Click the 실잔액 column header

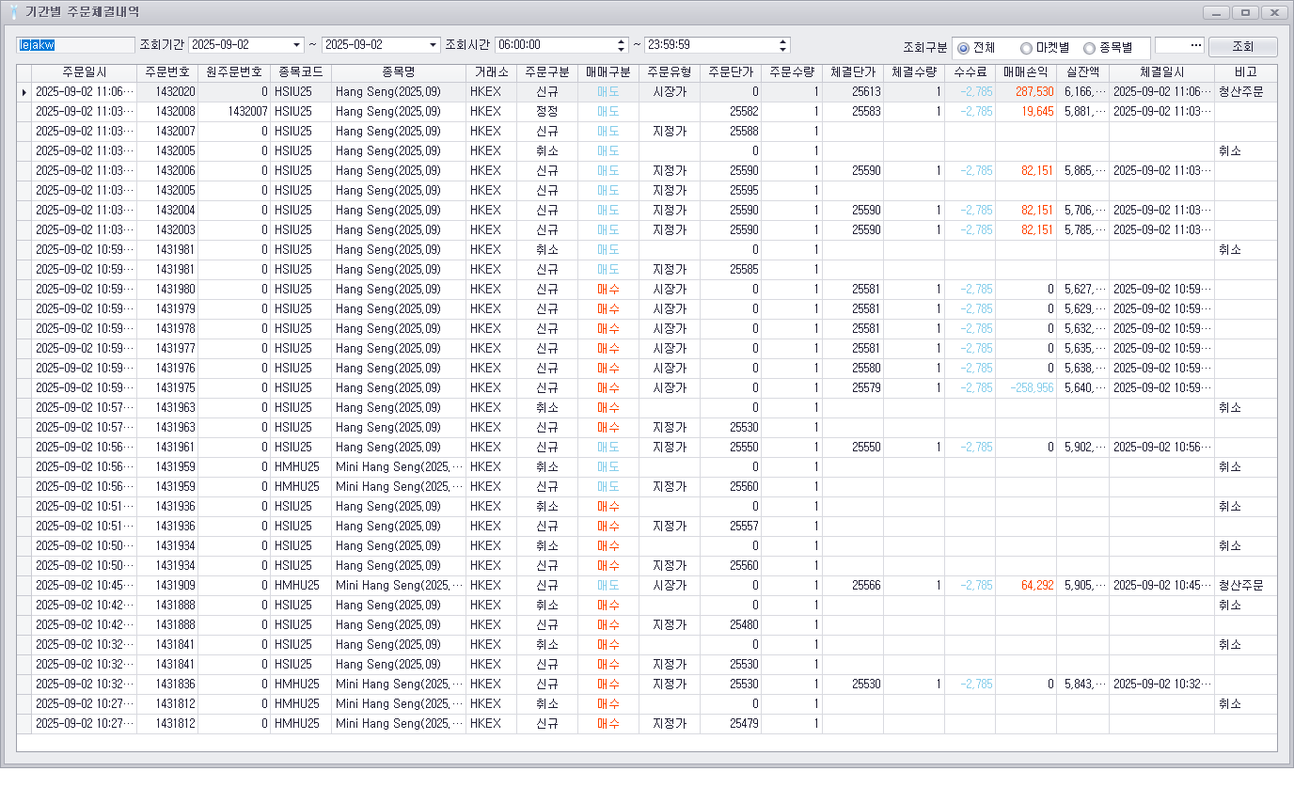(x=1082, y=72)
